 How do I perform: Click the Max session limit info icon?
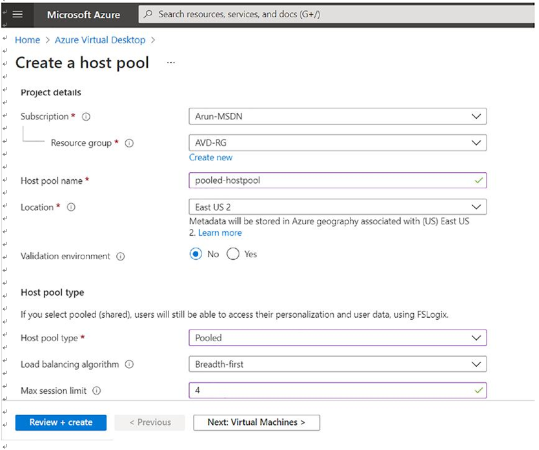tap(97, 391)
